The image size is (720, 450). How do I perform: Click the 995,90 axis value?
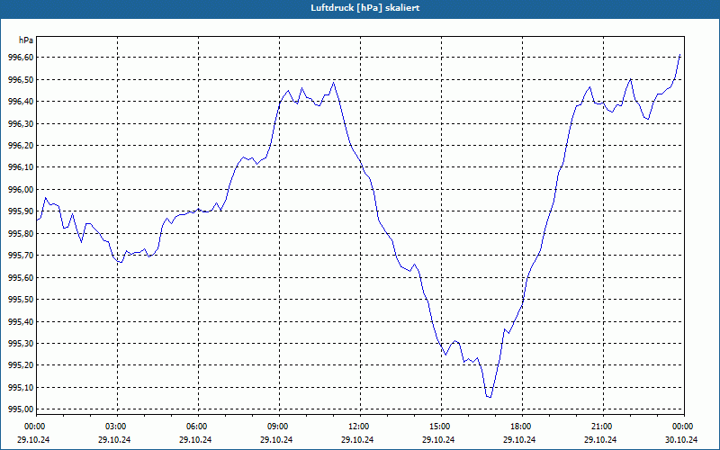click(21, 211)
